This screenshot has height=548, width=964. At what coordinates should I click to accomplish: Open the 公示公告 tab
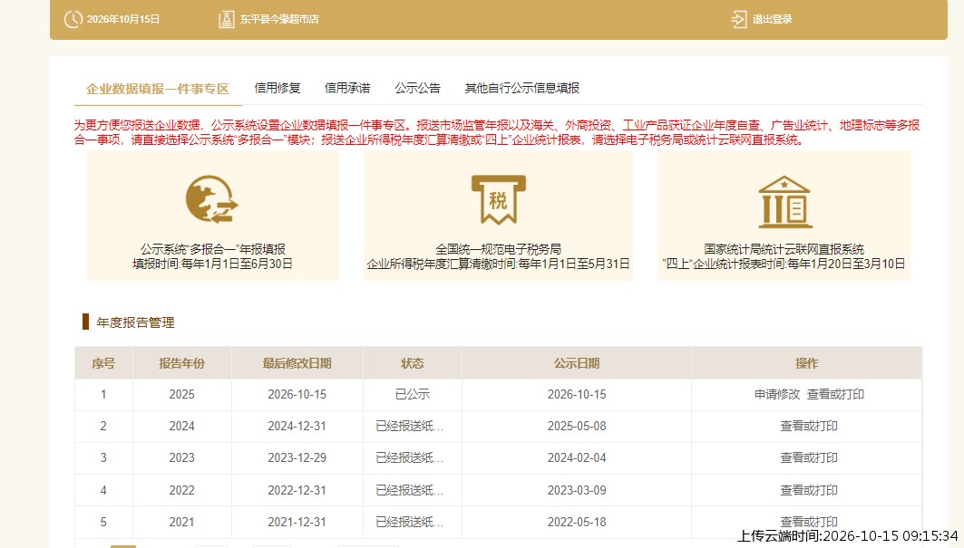tap(417, 89)
